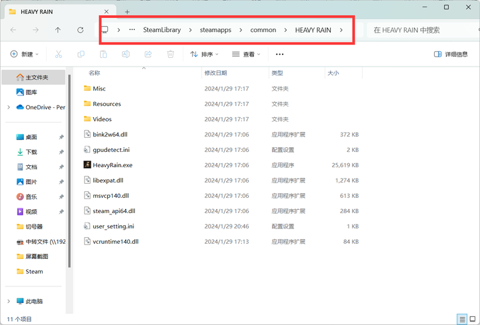Viewport: 480px width, 325px height.
Task: Sort by the 名称 column header
Action: (94, 73)
